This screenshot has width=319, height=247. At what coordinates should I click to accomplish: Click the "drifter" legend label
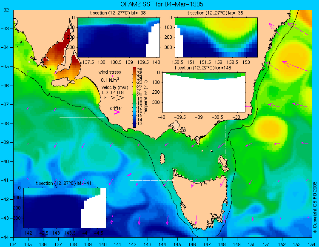click(x=116, y=108)
